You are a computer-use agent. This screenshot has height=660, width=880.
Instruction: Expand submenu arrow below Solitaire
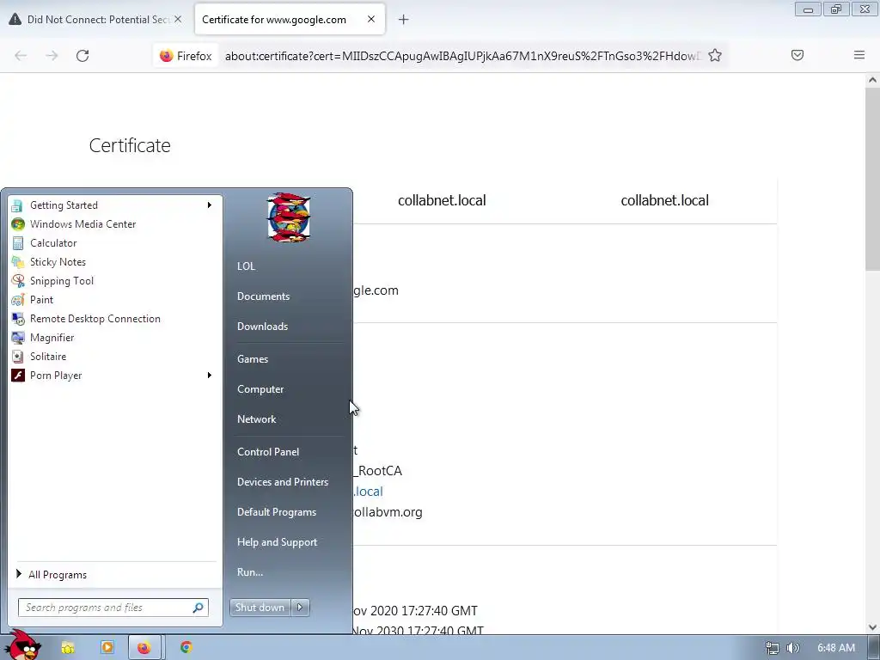point(210,375)
